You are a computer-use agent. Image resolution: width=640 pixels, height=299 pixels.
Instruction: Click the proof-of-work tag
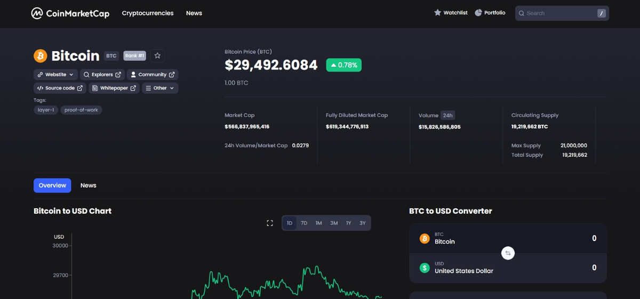(x=81, y=110)
